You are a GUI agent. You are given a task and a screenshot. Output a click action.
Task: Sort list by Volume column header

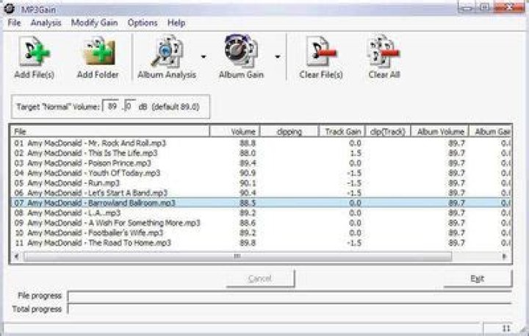click(x=235, y=132)
